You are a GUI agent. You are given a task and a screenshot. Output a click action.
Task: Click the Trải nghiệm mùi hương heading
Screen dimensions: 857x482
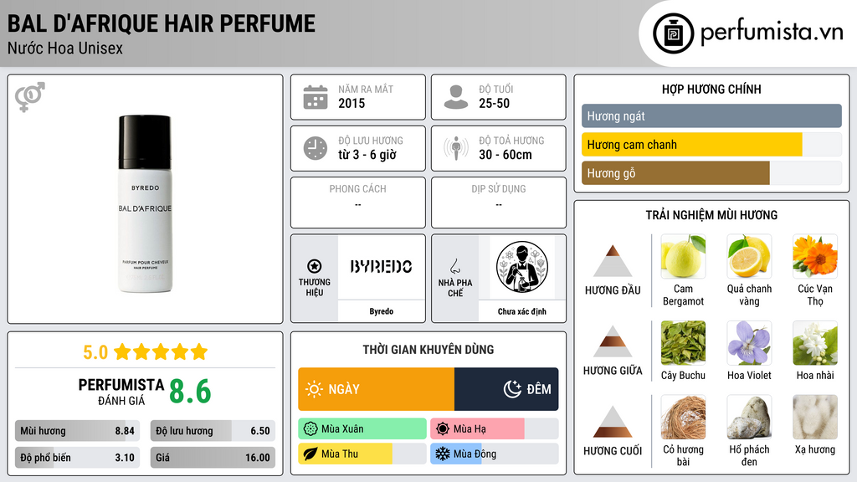point(711,215)
